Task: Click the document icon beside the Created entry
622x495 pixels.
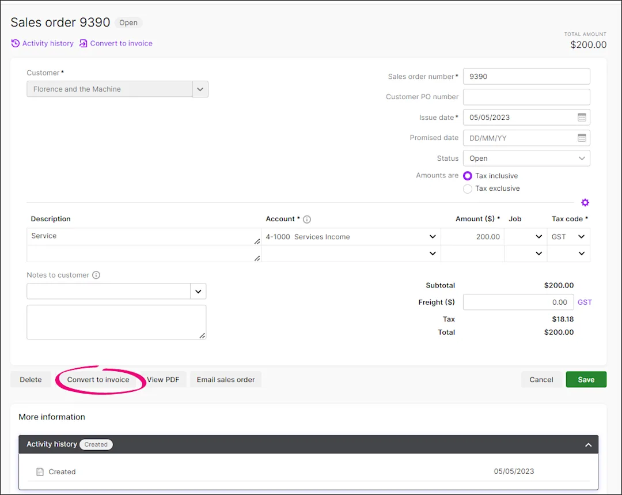Action: [x=39, y=471]
